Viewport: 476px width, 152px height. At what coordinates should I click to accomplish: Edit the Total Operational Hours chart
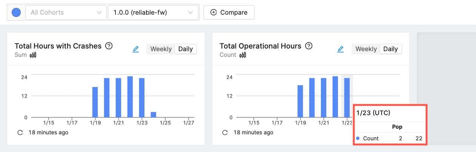point(341,49)
